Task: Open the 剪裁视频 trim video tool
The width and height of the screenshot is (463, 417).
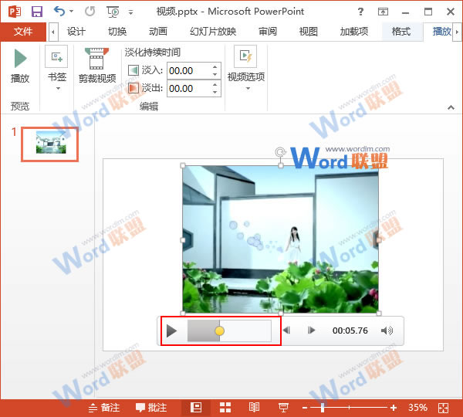Action: [x=97, y=66]
